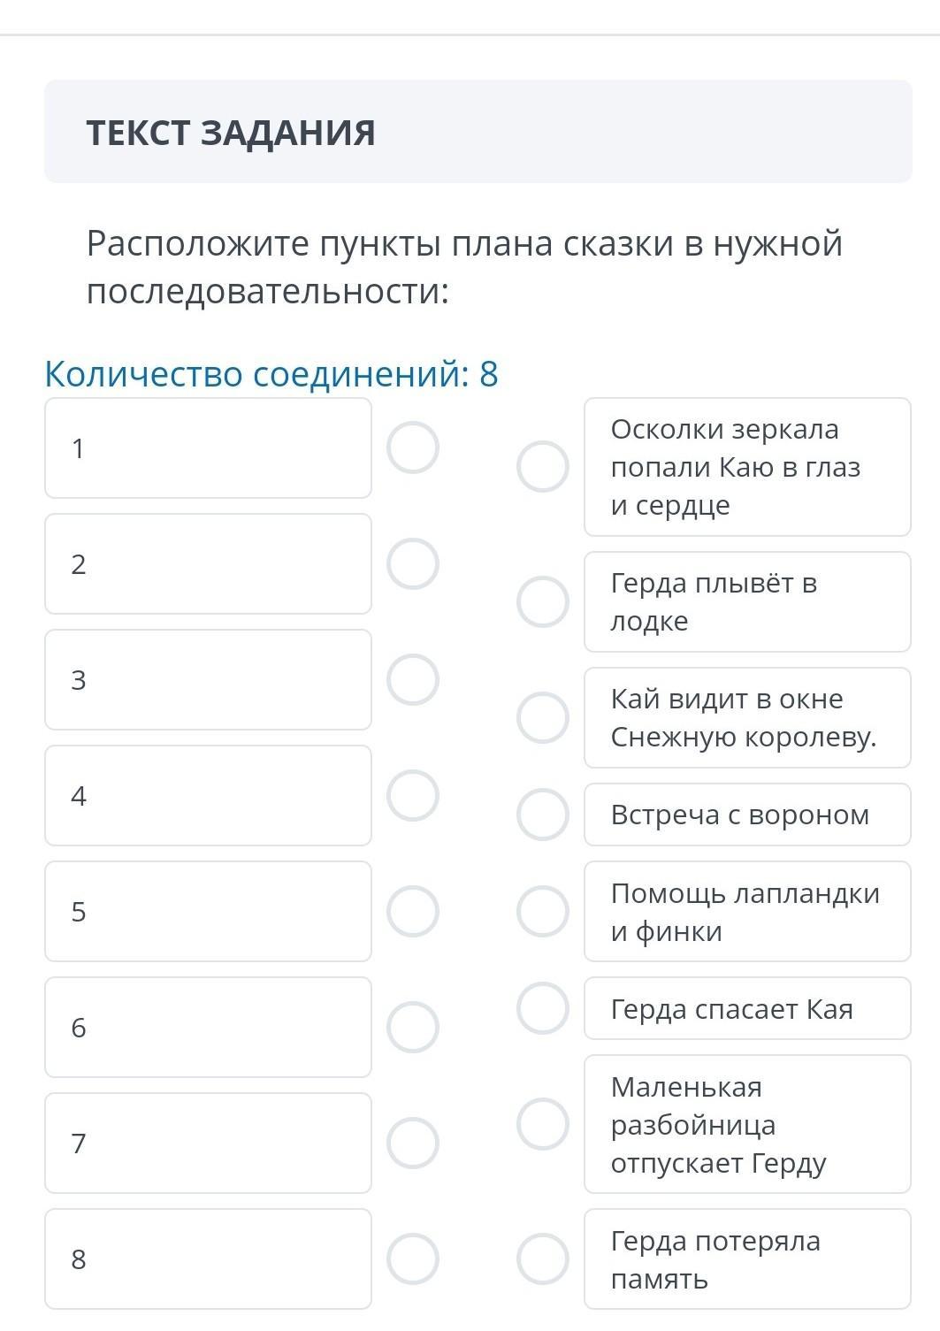Click circle next to 'Герда плывёт в лодке'
The height and width of the screenshot is (1331, 940).
(x=543, y=602)
